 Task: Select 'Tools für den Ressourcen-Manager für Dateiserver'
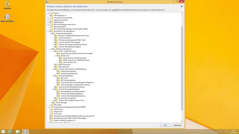coord(77,82)
